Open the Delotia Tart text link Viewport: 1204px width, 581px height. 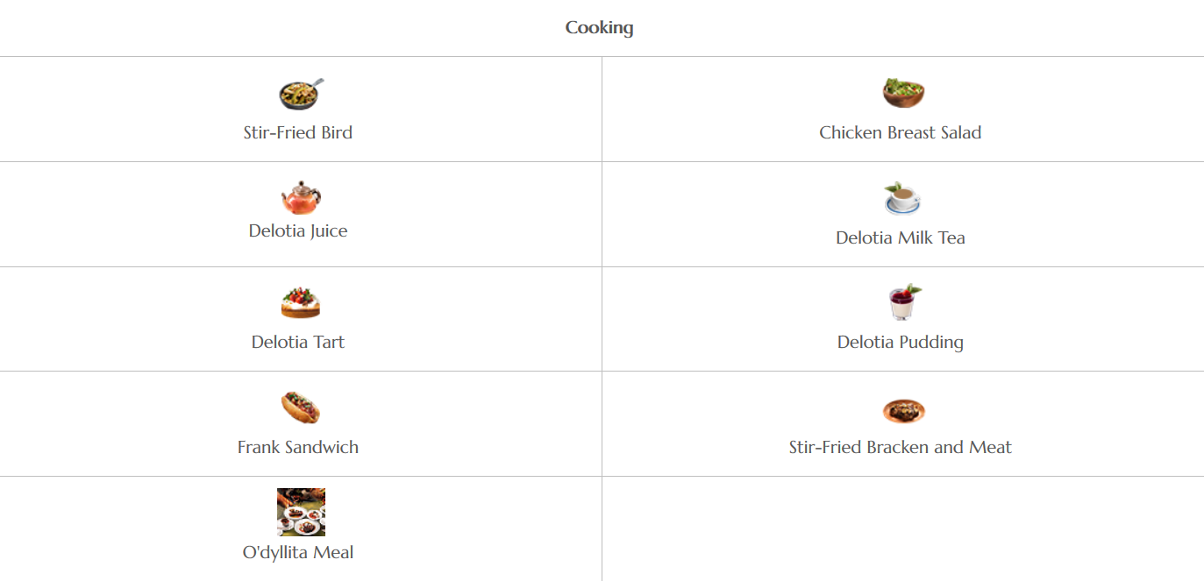pos(298,343)
